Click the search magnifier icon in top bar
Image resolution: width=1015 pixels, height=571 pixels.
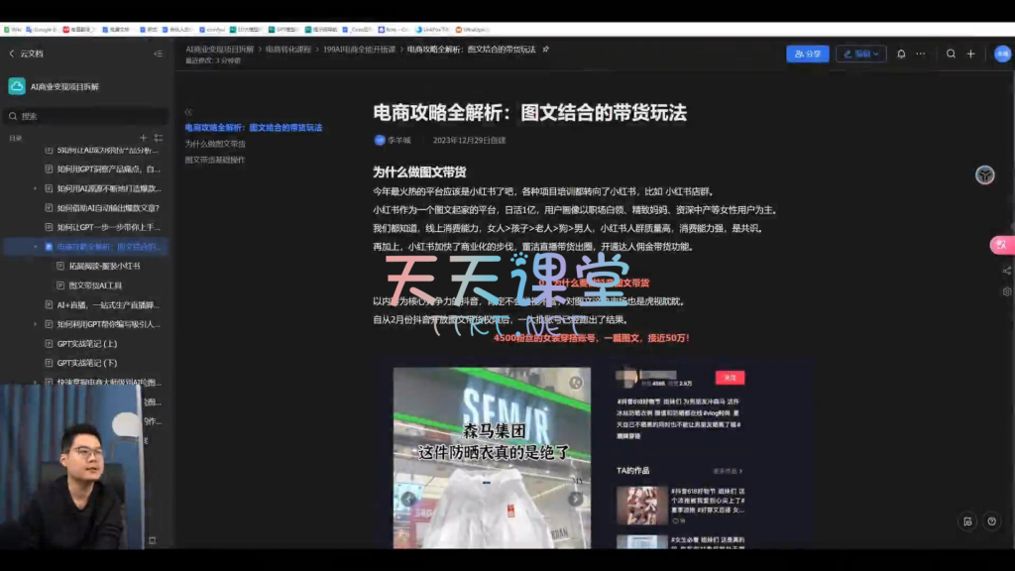tap(952, 54)
